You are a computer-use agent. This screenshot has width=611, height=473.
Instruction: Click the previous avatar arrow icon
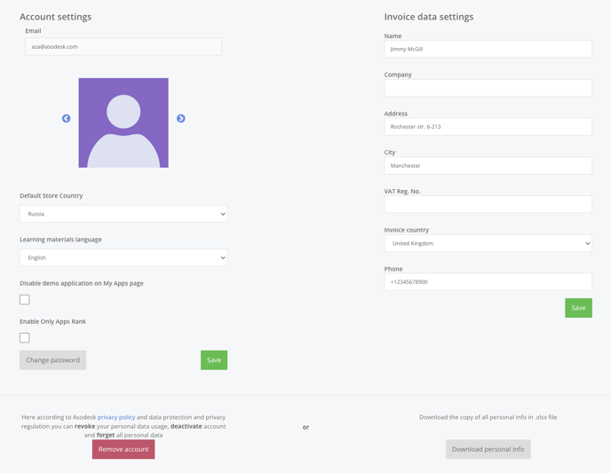(67, 118)
